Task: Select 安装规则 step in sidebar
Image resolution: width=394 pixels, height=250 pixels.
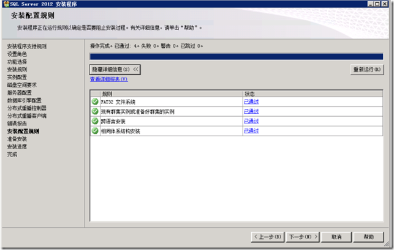Action: (x=17, y=70)
